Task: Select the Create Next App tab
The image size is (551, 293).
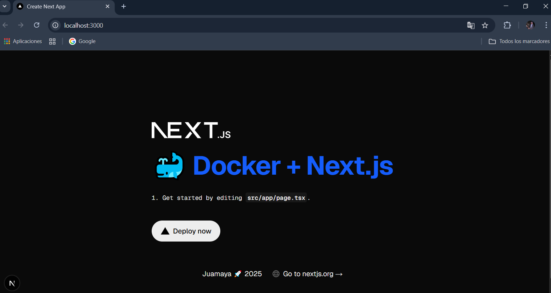Action: click(x=64, y=7)
